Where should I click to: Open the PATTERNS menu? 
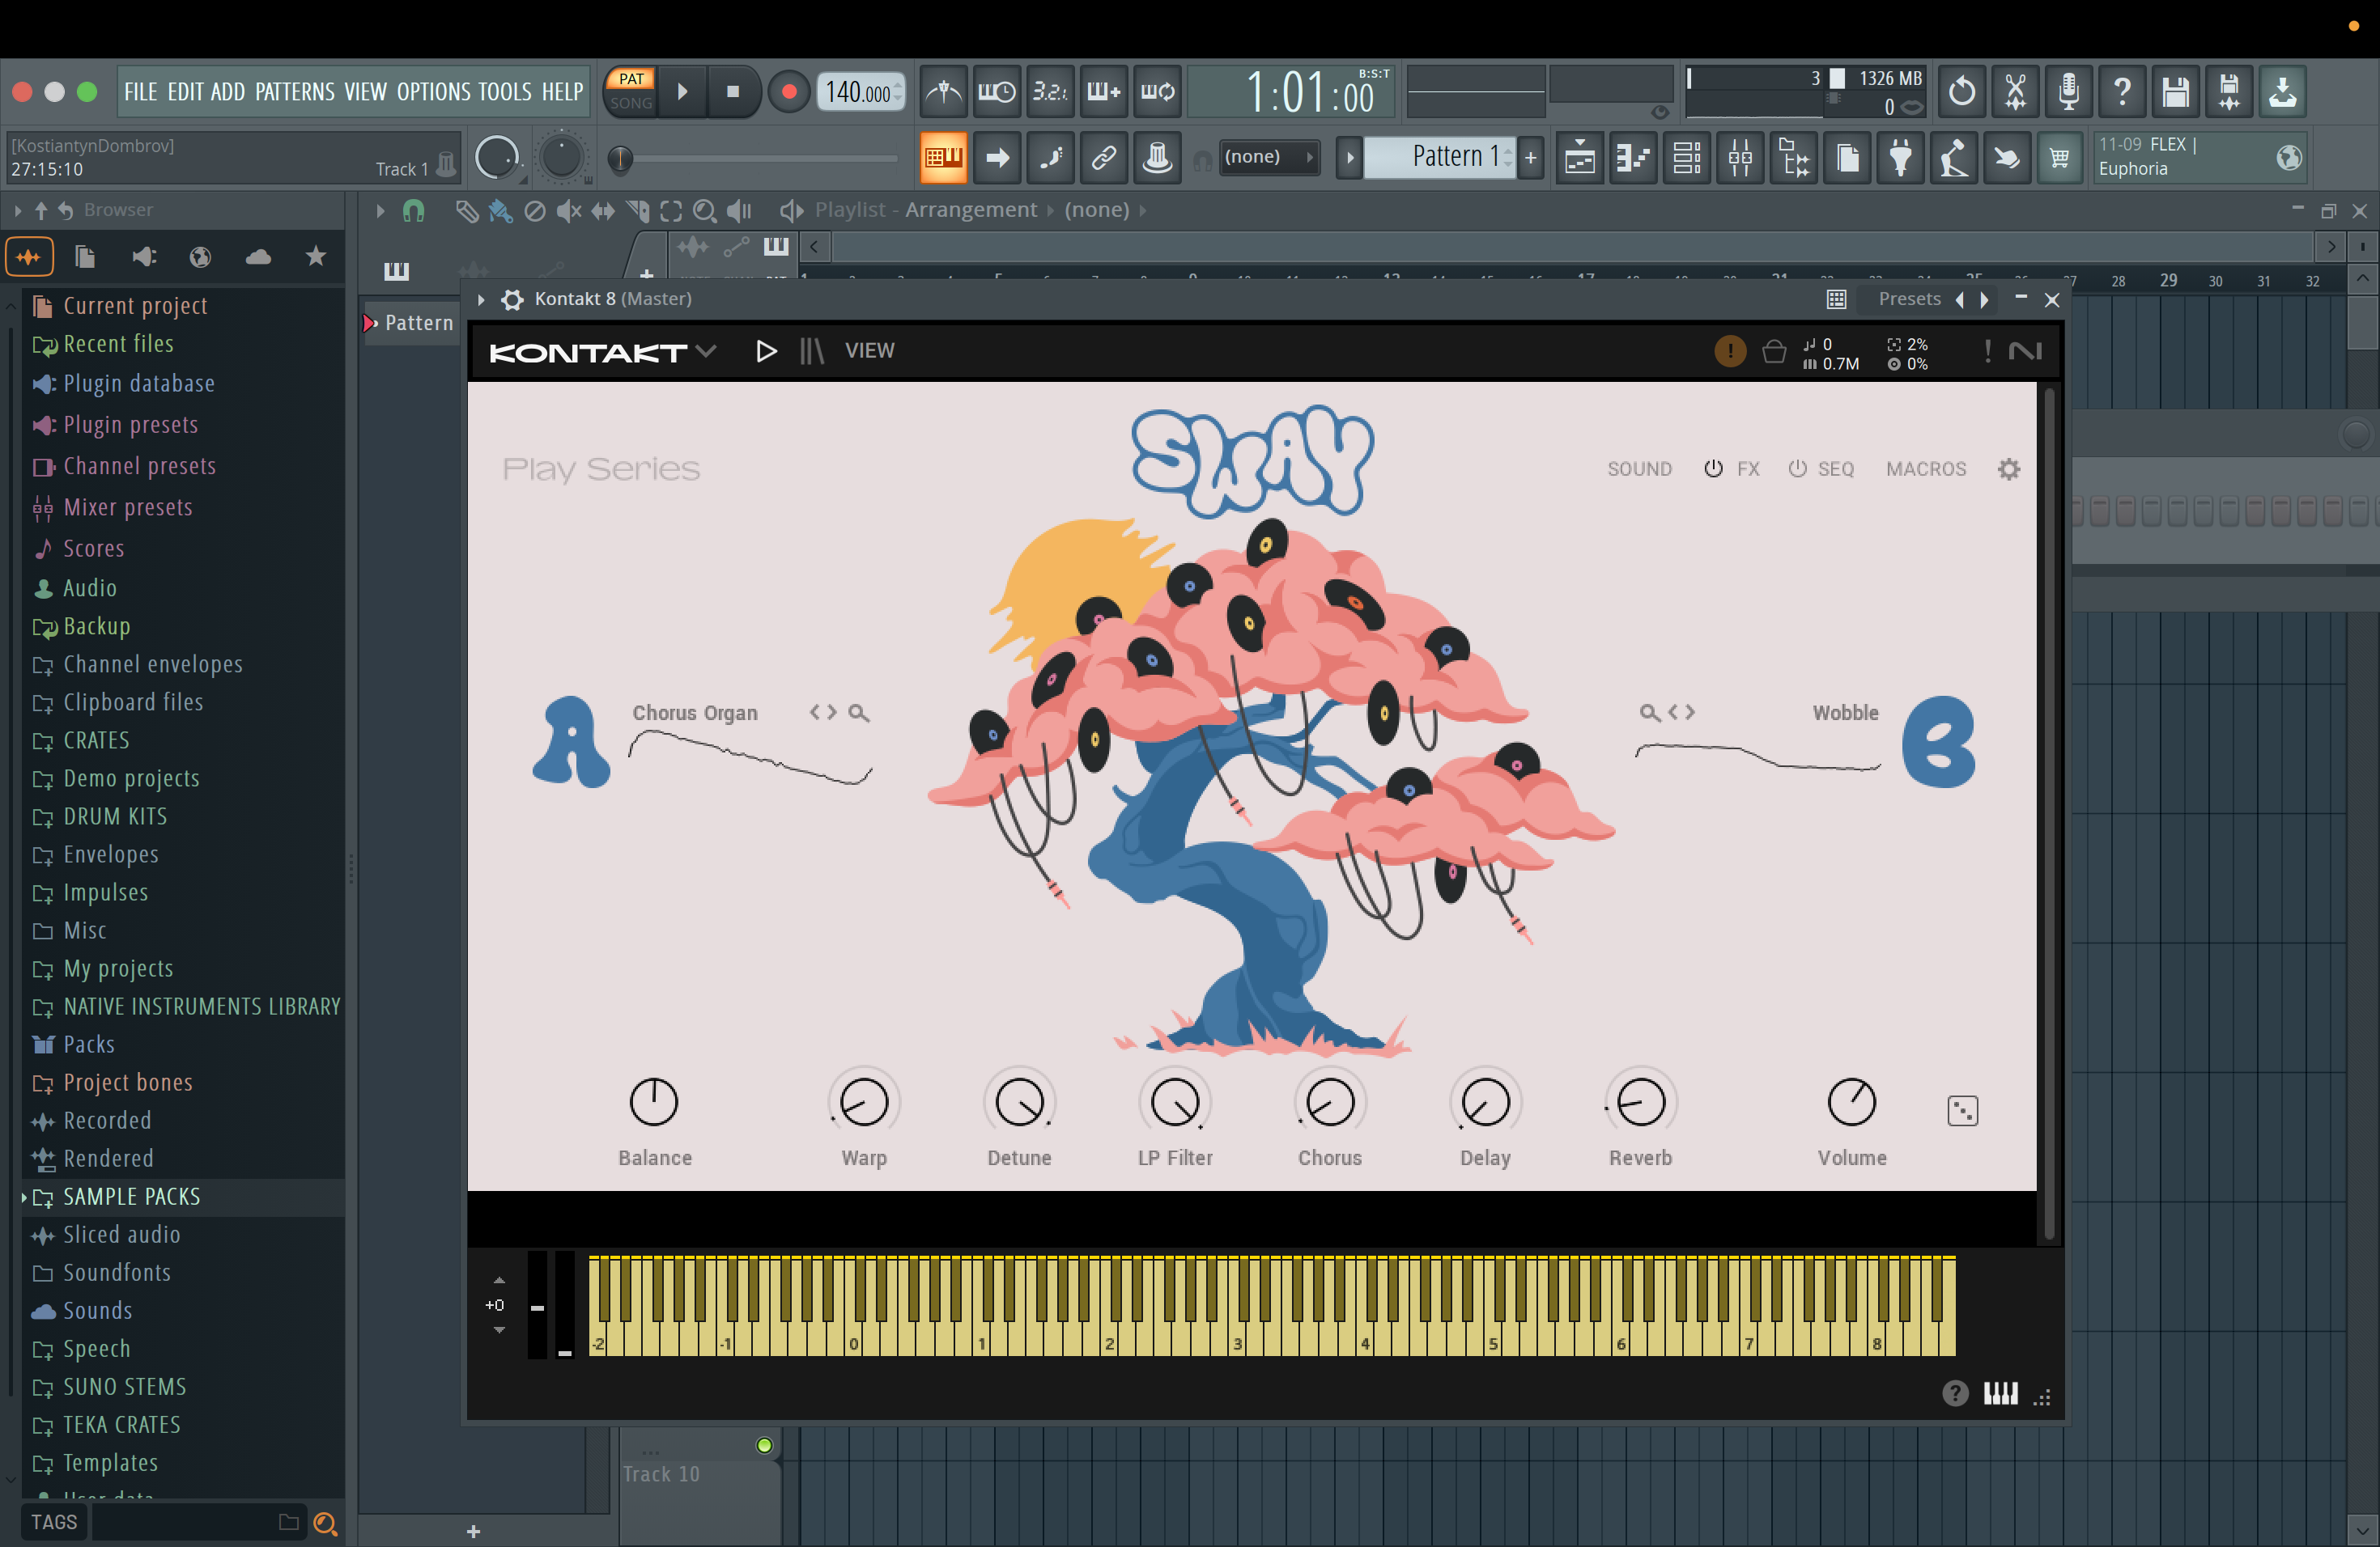(x=294, y=92)
